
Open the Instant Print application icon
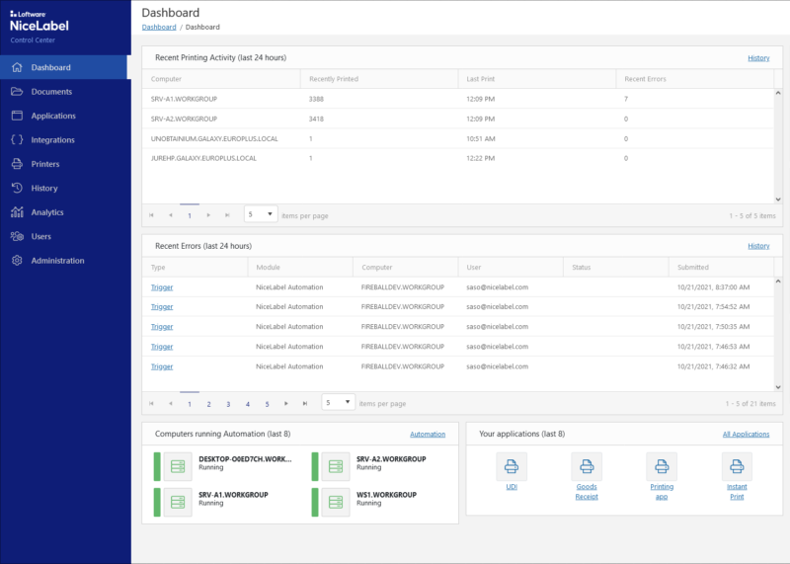click(737, 466)
